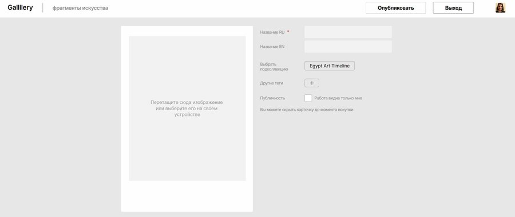Click the Название RU label
Viewport: 515px width, 217px height.
click(x=272, y=32)
